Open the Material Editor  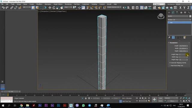point(154,8)
